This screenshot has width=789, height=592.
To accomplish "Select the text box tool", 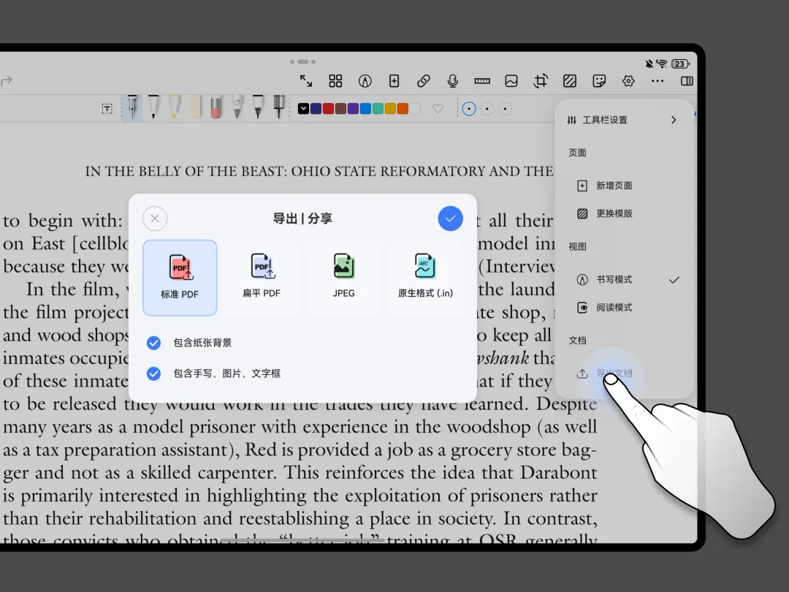I will click(x=107, y=109).
